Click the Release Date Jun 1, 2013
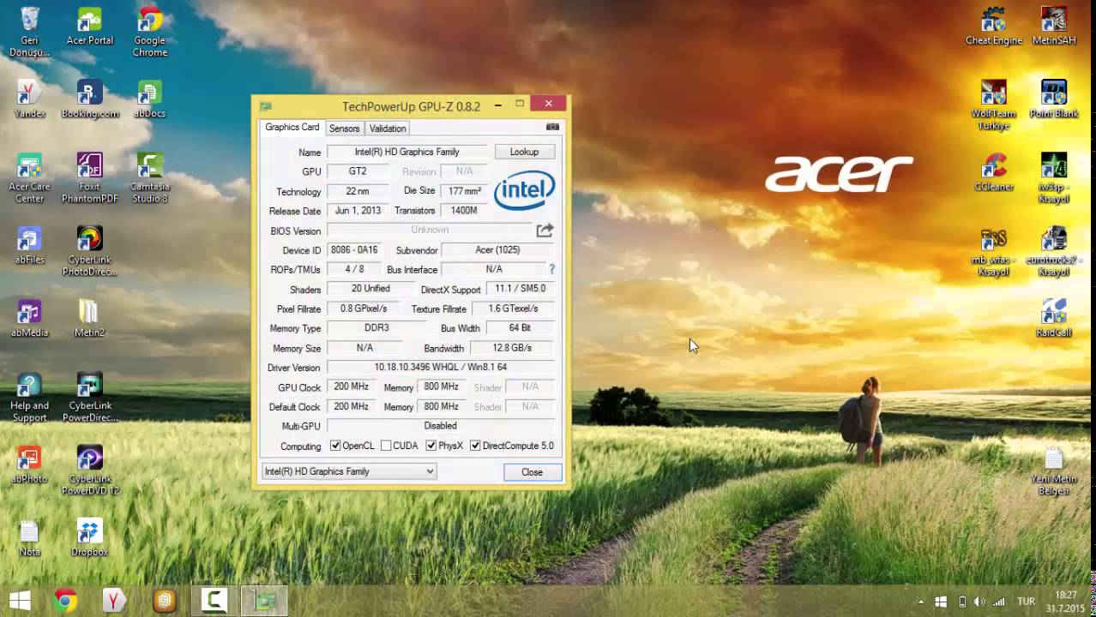This screenshot has height=617, width=1096. [x=358, y=211]
